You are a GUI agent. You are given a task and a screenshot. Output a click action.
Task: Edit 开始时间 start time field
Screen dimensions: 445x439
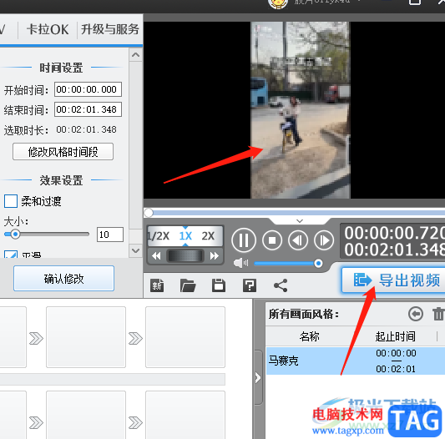pos(88,89)
